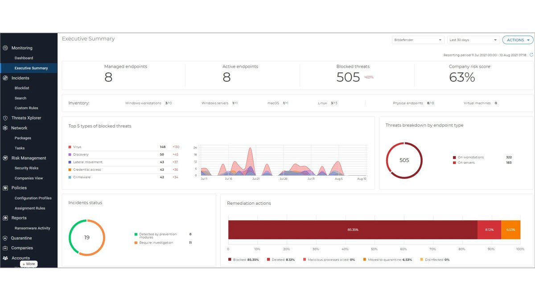Click the Discovery legend purple swatch
The width and height of the screenshot is (535, 301).
coord(70,154)
